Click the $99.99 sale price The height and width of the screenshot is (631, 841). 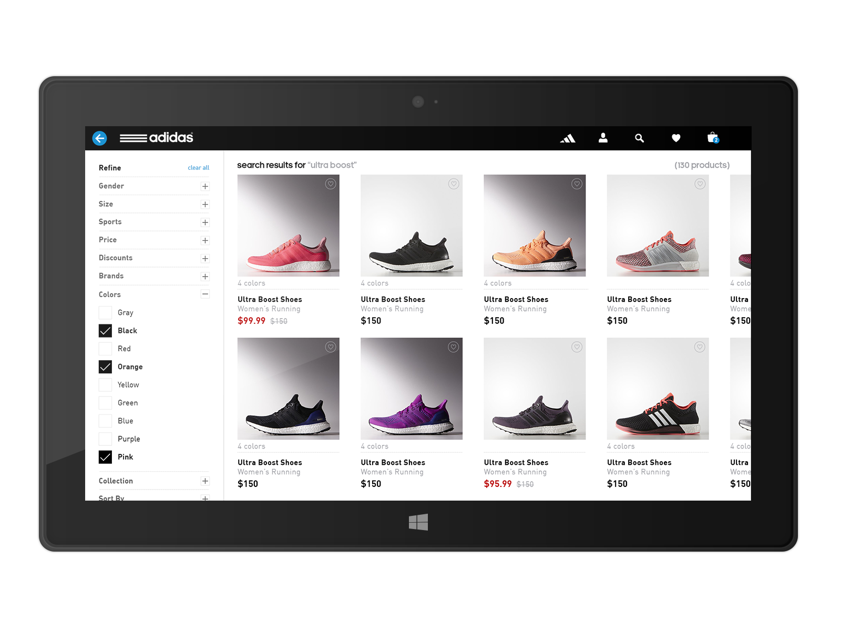(251, 321)
